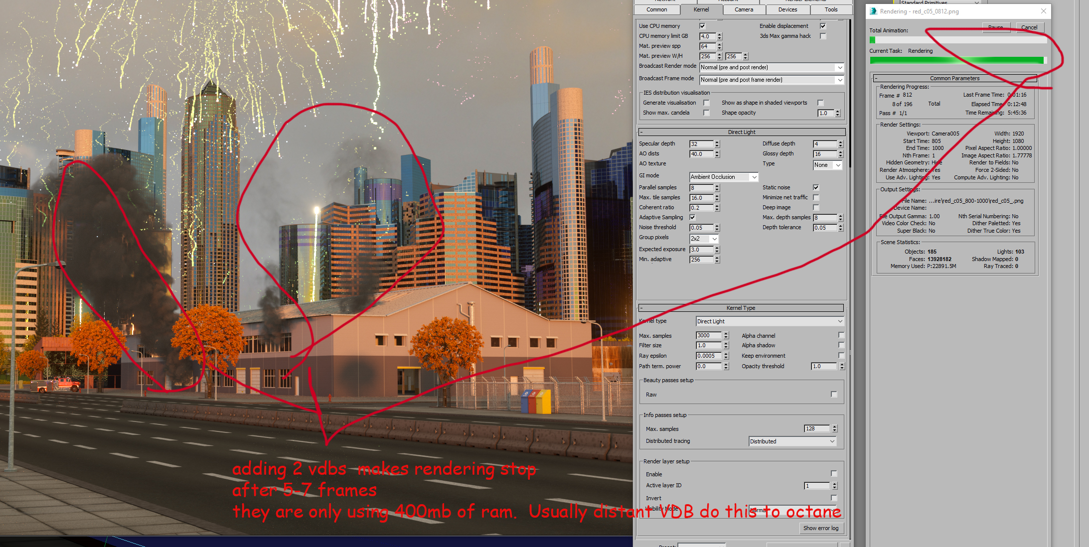Click the 3ds Max icon in the Rendering title bar
Viewport: 1089px width, 547px height.
(x=873, y=11)
